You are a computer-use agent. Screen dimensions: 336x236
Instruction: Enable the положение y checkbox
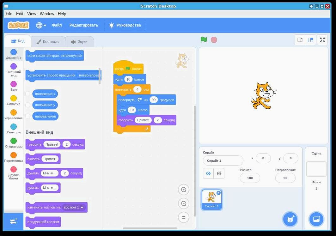point(28,105)
